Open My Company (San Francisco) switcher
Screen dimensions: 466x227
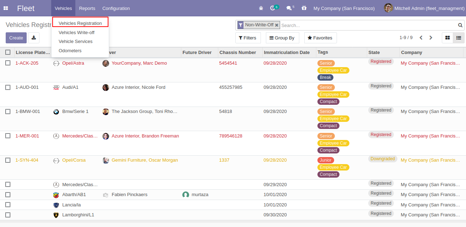click(x=344, y=8)
